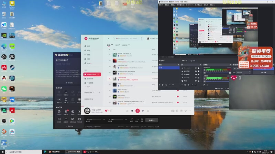Click the microphone icon beside NetEase search
Viewport: 275px width, 154px height.
click(x=141, y=38)
